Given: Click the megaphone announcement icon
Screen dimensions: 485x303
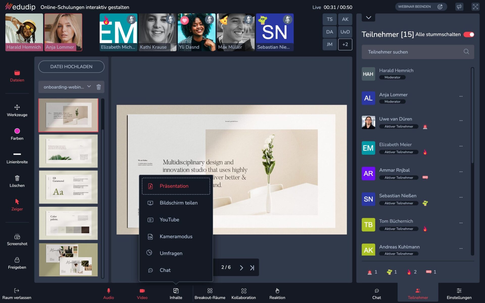Looking at the screenshot, I should [x=459, y=7].
